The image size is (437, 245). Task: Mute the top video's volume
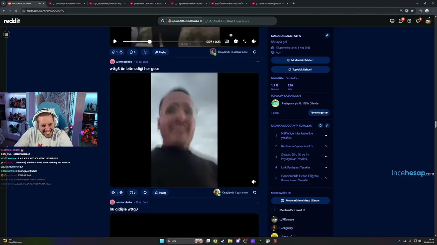tap(253, 42)
